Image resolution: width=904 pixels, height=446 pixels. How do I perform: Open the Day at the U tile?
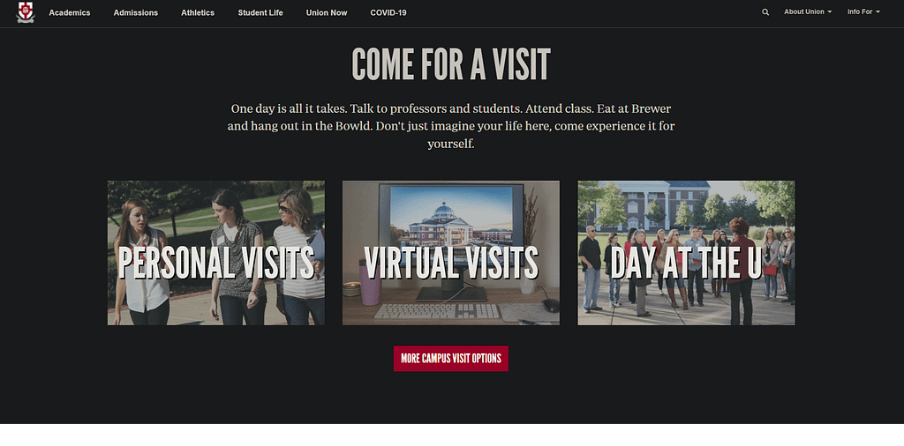(x=686, y=253)
